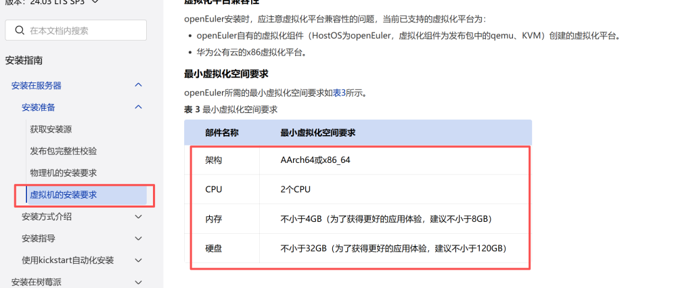693x288 pixels.
Task: Collapse the 安装准备 section chevron
Action: click(x=138, y=107)
